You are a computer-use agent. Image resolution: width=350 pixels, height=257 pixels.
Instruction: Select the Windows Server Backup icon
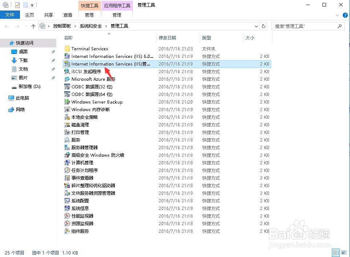pos(67,102)
